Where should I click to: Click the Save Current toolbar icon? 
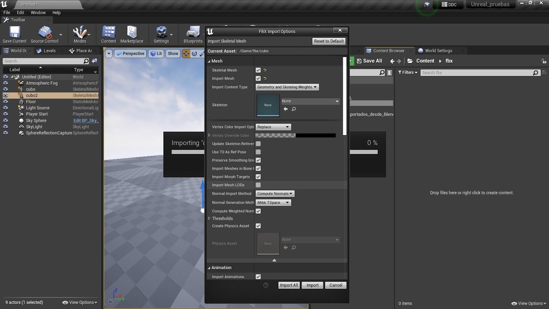coord(15,34)
